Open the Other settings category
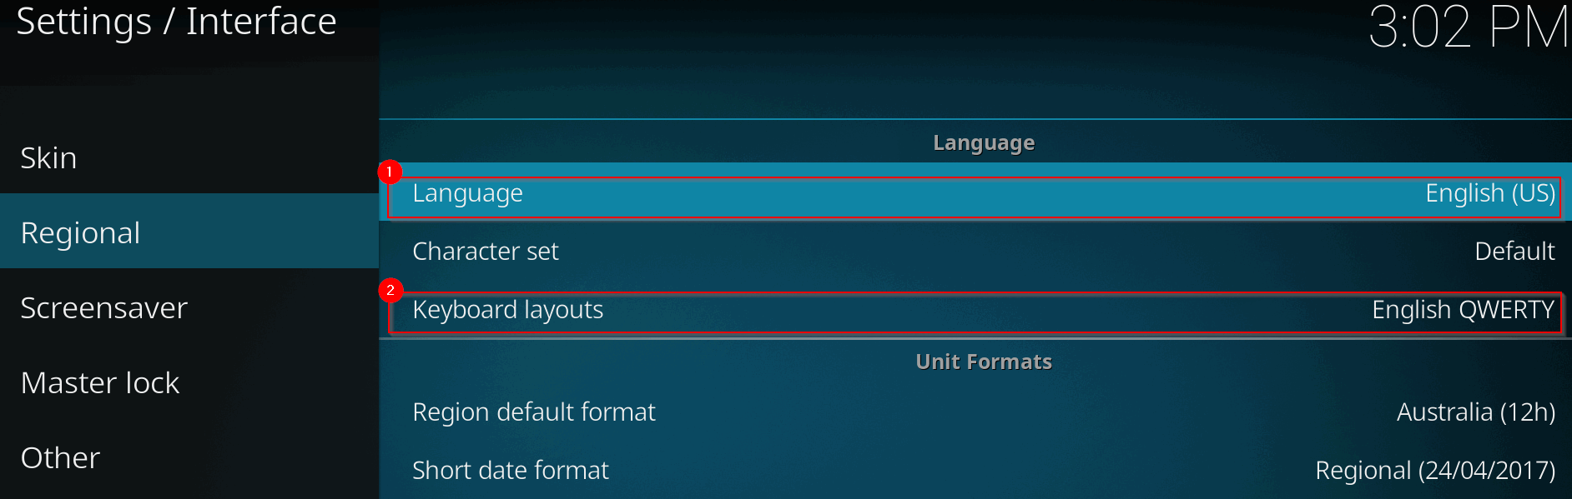 pyautogui.click(x=60, y=457)
